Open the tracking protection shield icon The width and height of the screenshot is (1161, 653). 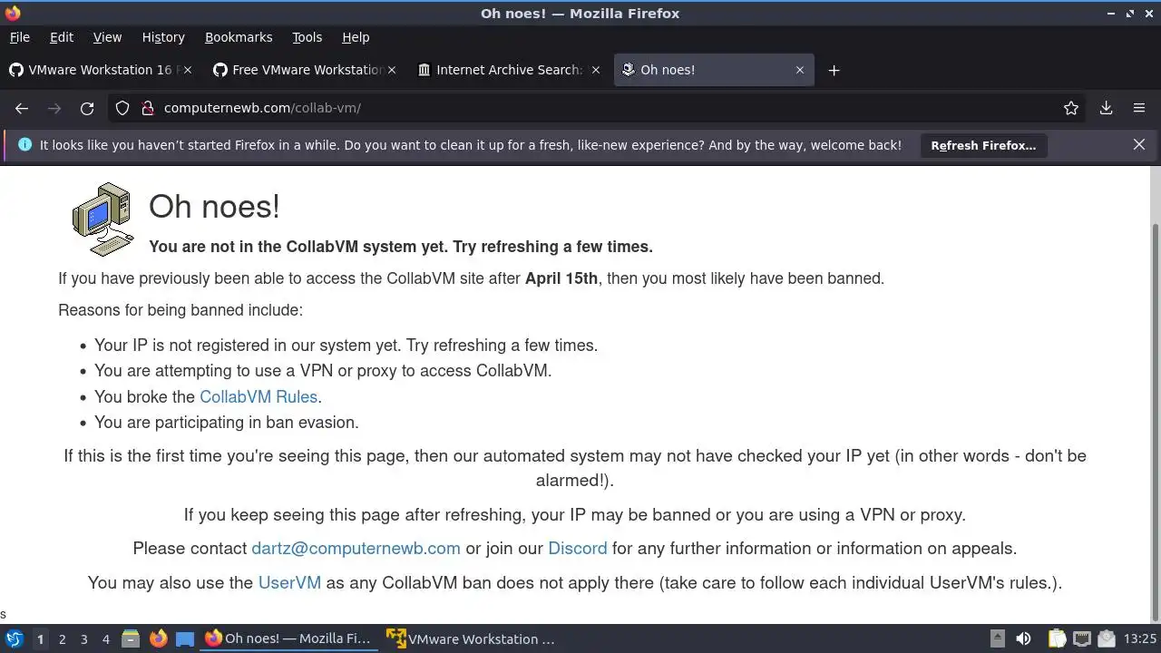pos(122,108)
